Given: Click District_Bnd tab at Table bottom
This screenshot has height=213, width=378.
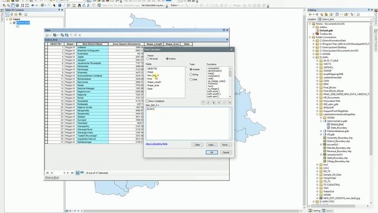Looking at the screenshot, I should [52, 177].
